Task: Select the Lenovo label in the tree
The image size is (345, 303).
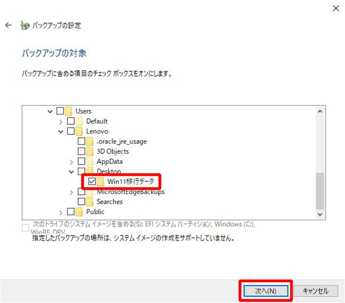Action: coord(97,132)
